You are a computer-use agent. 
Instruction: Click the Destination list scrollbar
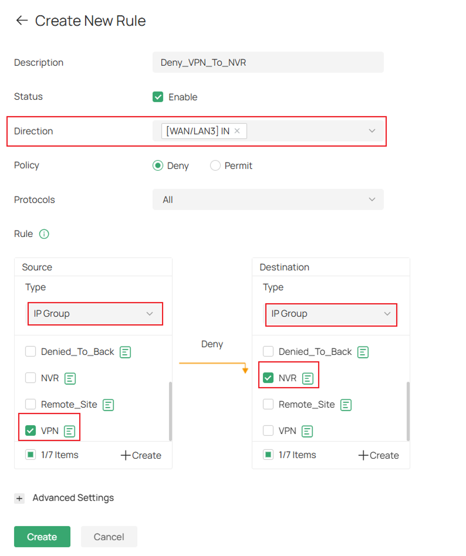pyautogui.click(x=408, y=411)
